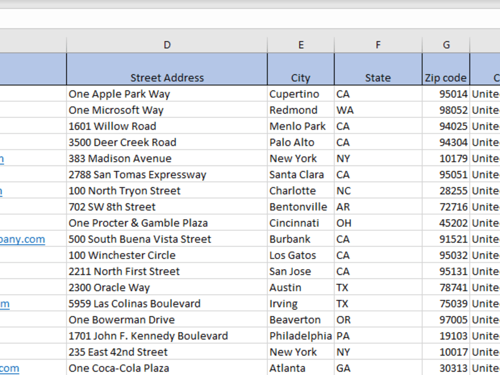This screenshot has height=375, width=500.
Task: Select cell 2211 North First Street
Action: [167, 271]
